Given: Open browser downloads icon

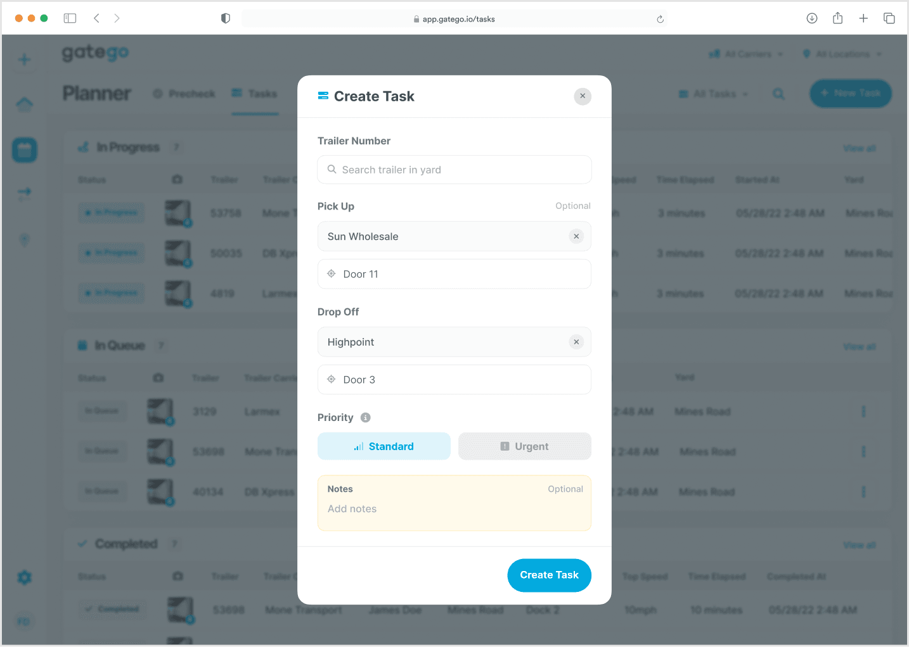Looking at the screenshot, I should pos(812,18).
